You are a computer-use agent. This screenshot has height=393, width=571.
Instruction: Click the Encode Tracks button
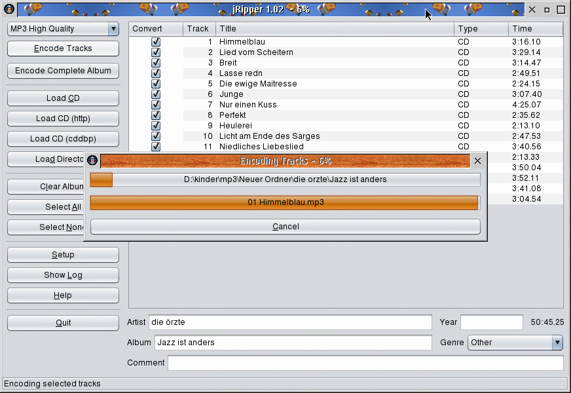63,48
